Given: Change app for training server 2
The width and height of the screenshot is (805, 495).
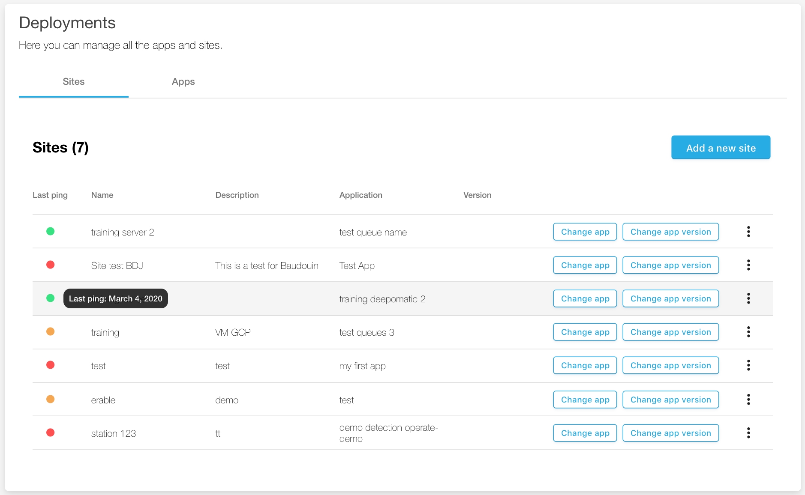Looking at the screenshot, I should [585, 232].
